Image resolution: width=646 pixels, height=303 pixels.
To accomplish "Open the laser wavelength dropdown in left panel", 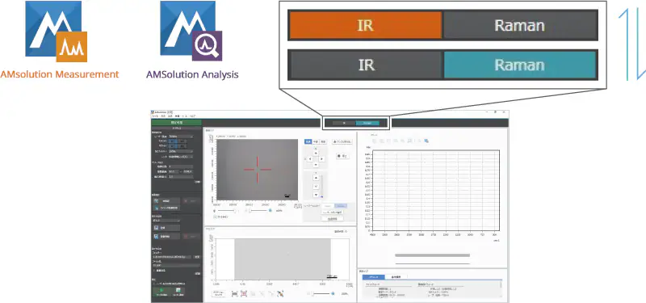I will 180,137.
